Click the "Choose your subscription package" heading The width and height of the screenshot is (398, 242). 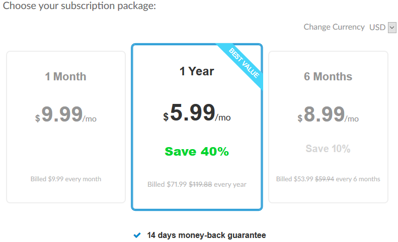[79, 7]
